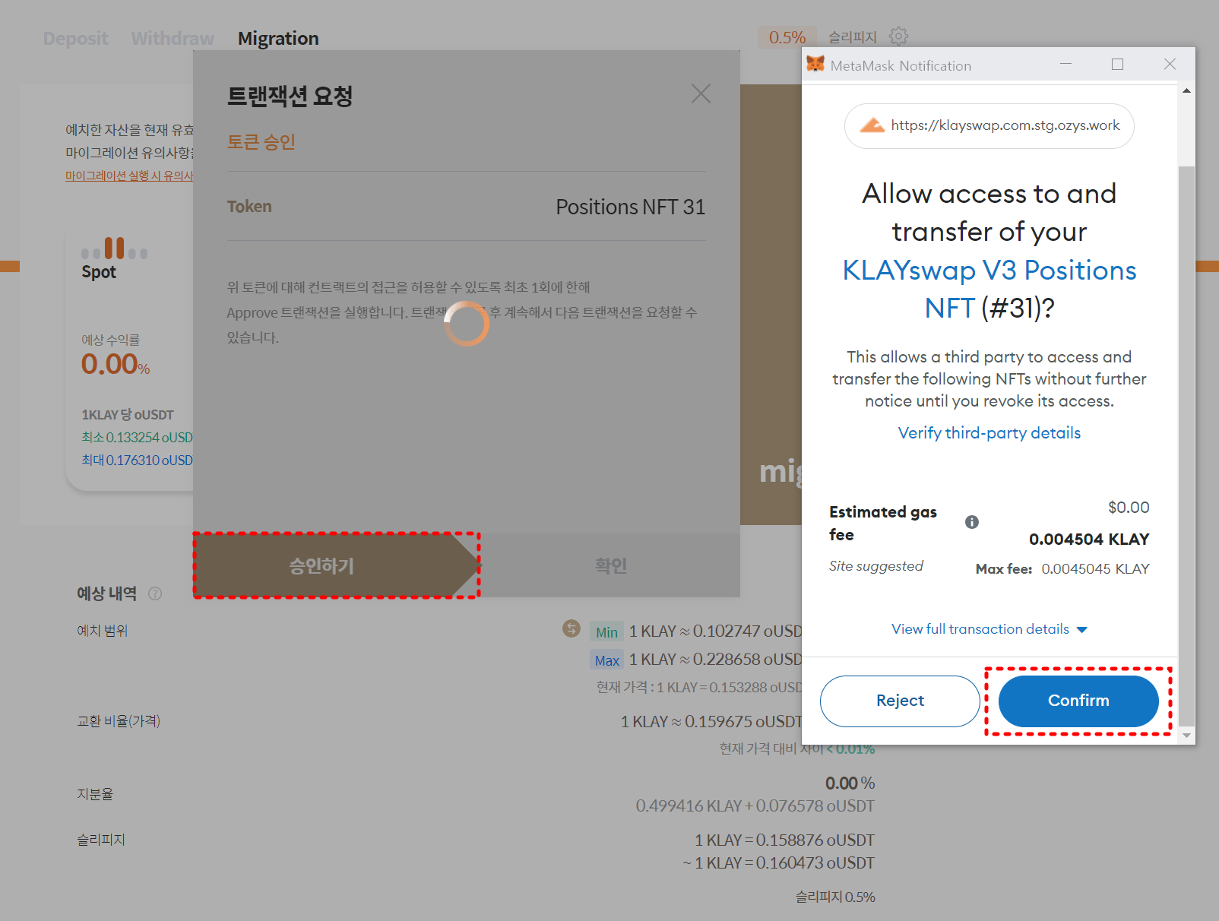1219x921 pixels.
Task: Open slippage settings gear icon
Action: (x=898, y=36)
